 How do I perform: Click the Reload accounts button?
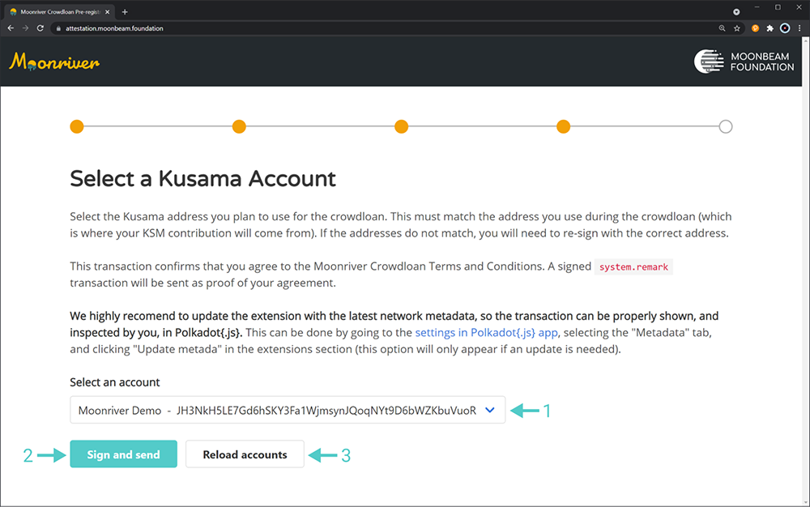245,454
